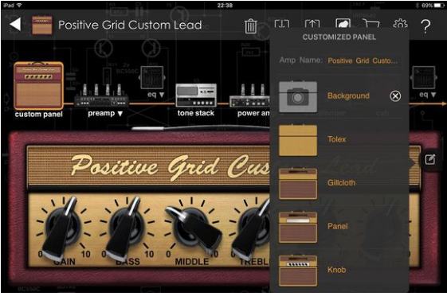The width and height of the screenshot is (447, 304).
Task: Click the trash delete icon
Action: click(250, 26)
